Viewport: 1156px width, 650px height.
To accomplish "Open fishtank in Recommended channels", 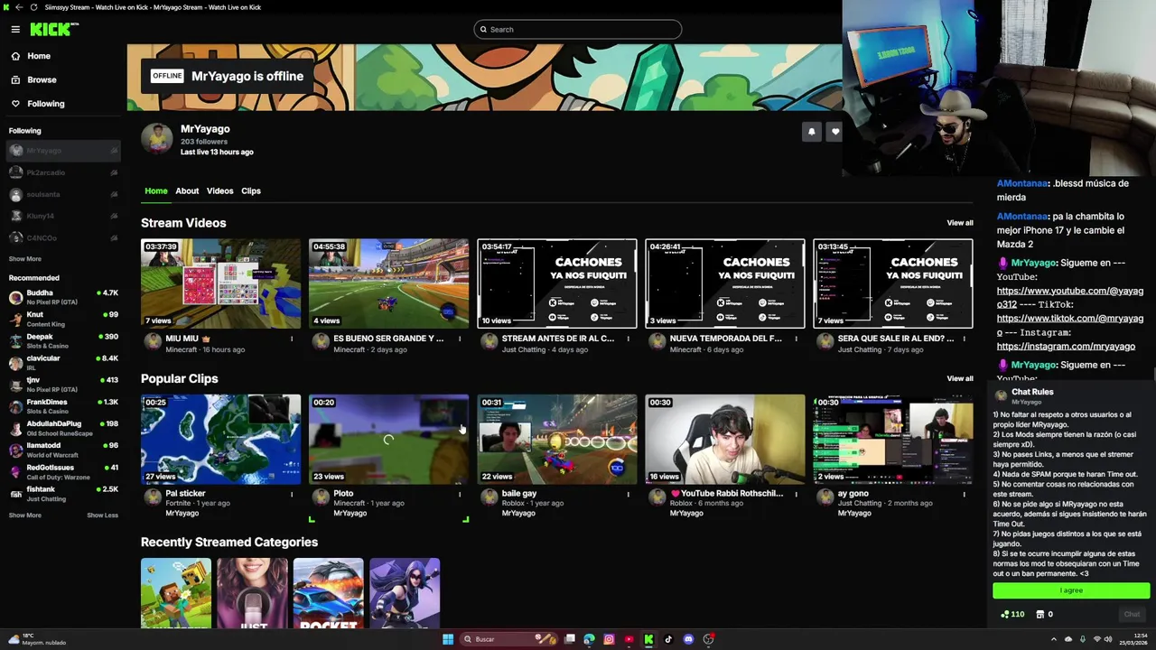I will [63, 493].
